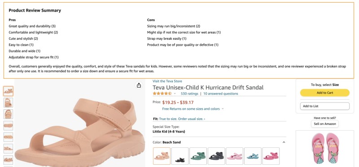Click the Add to Cart button

tap(325, 93)
